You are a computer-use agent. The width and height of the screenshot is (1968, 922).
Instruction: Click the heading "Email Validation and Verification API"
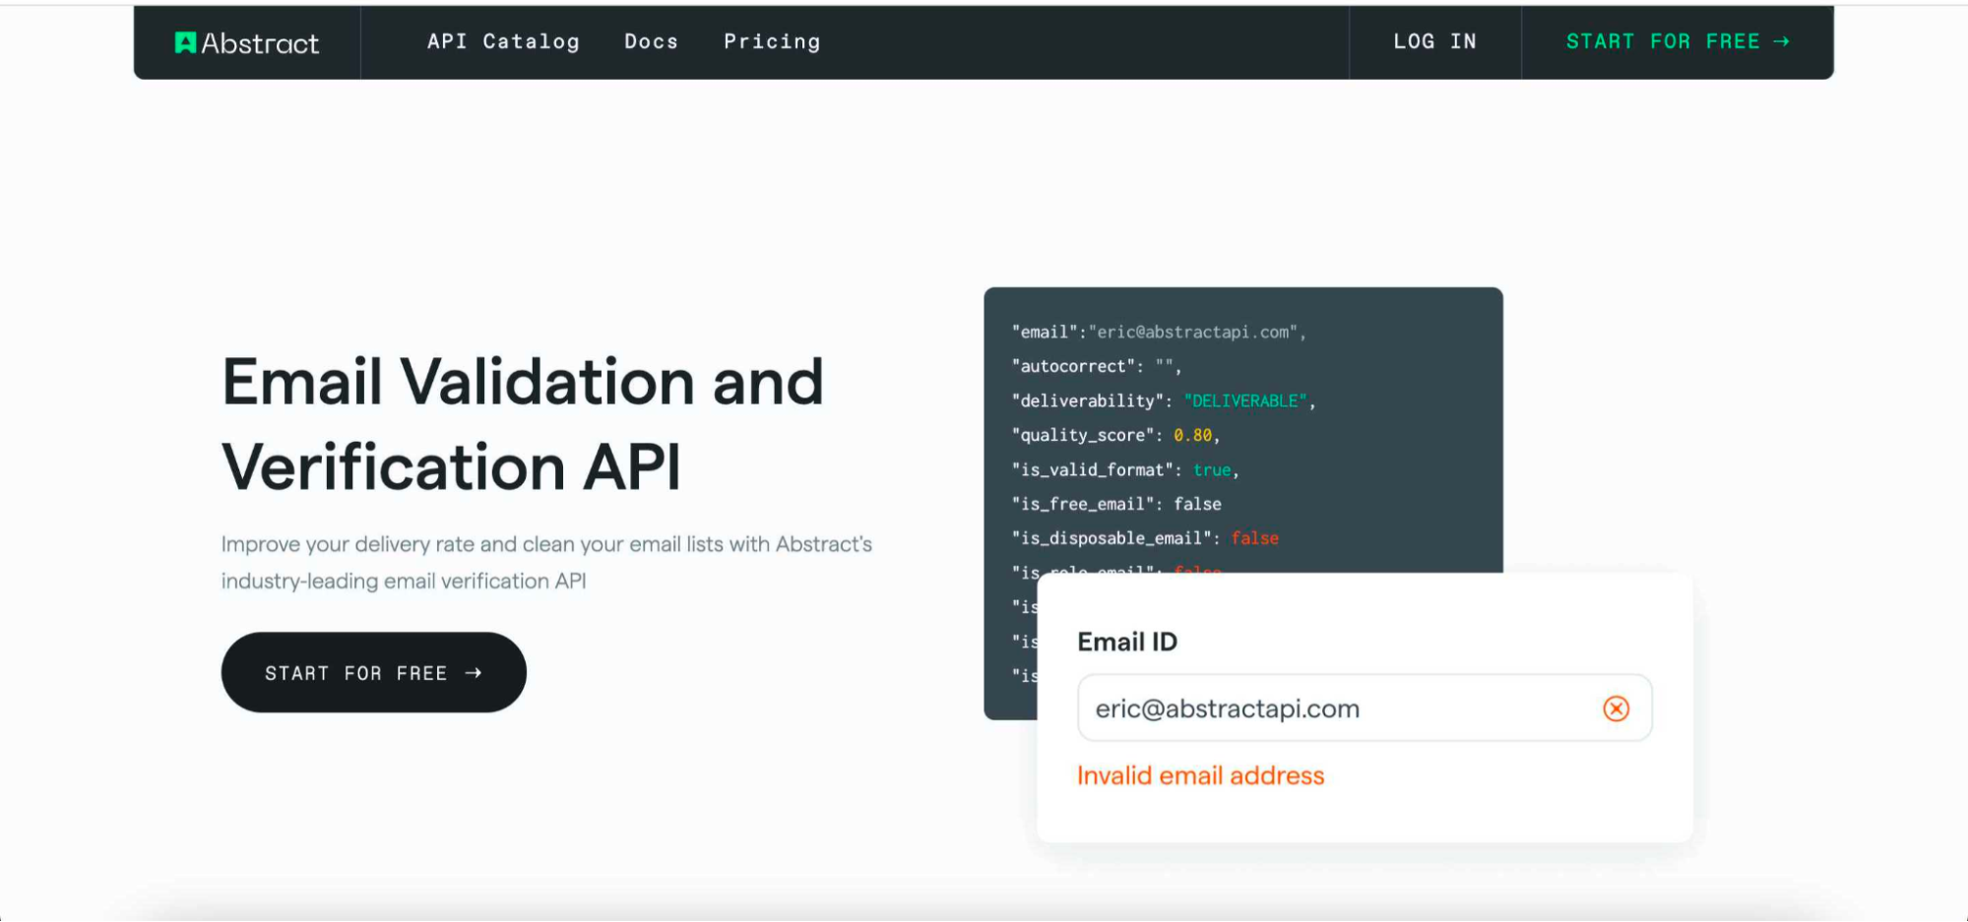(523, 424)
